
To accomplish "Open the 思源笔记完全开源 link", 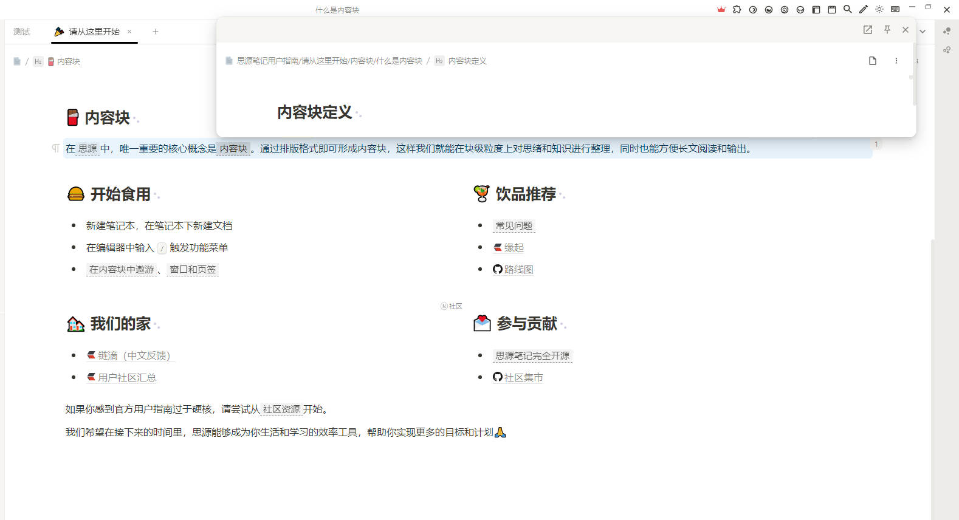I will click(532, 355).
